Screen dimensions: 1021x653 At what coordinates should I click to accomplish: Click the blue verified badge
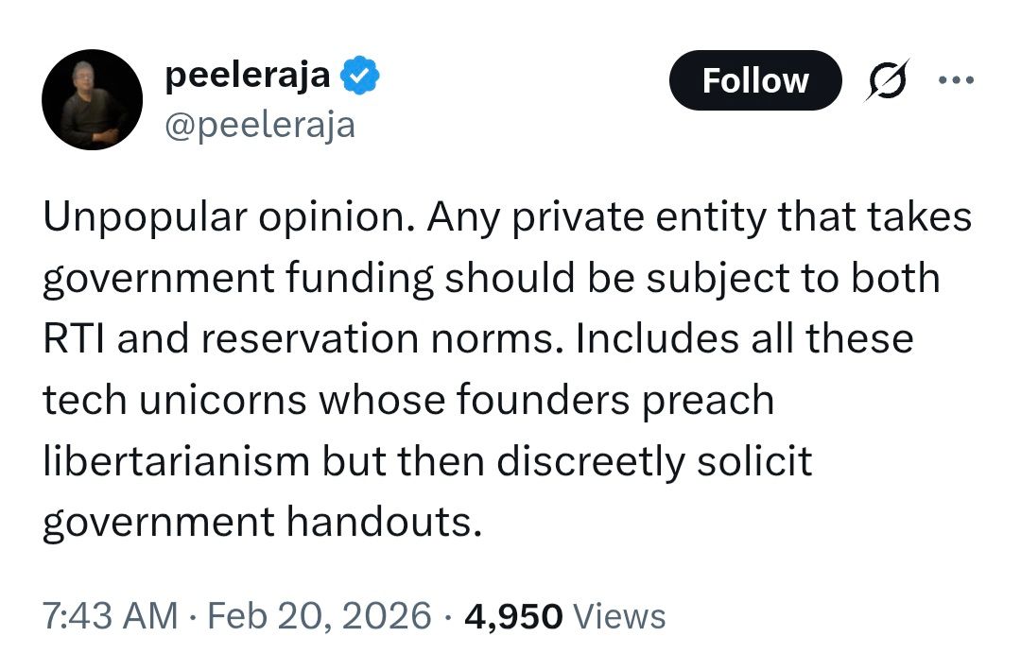pyautogui.click(x=360, y=77)
